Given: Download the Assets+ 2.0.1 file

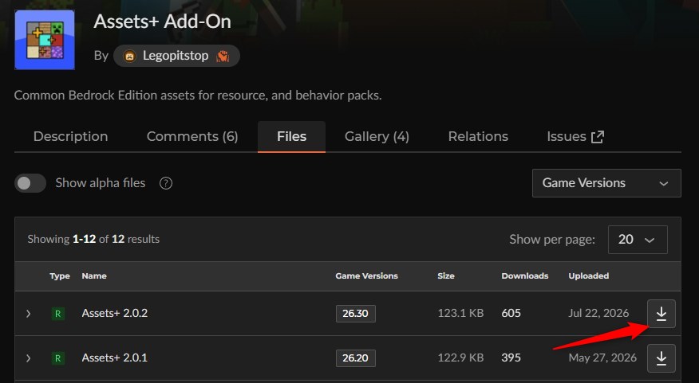Looking at the screenshot, I should (x=661, y=358).
